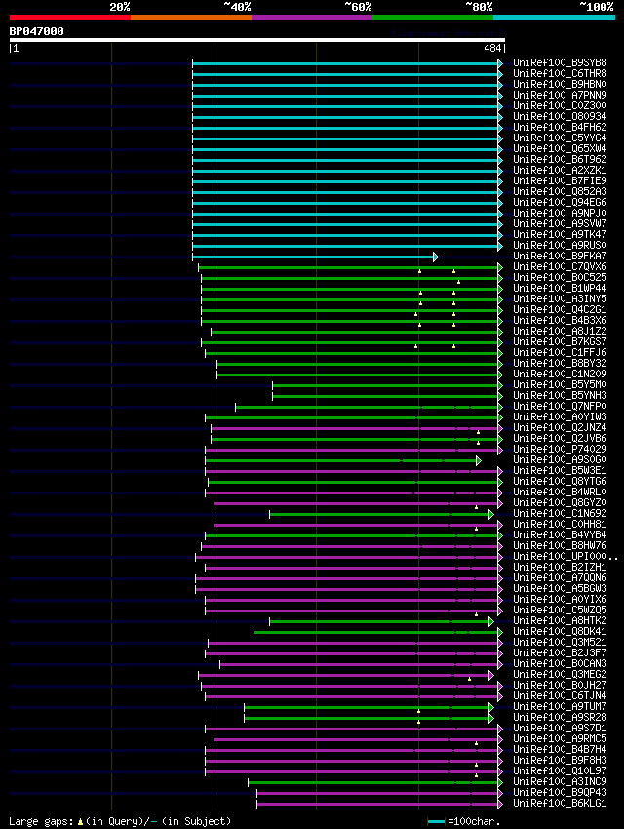Image resolution: width=624 pixels, height=829 pixels.
Task: Select hit label UniRef100_A9RMC5
Action: 560,738
